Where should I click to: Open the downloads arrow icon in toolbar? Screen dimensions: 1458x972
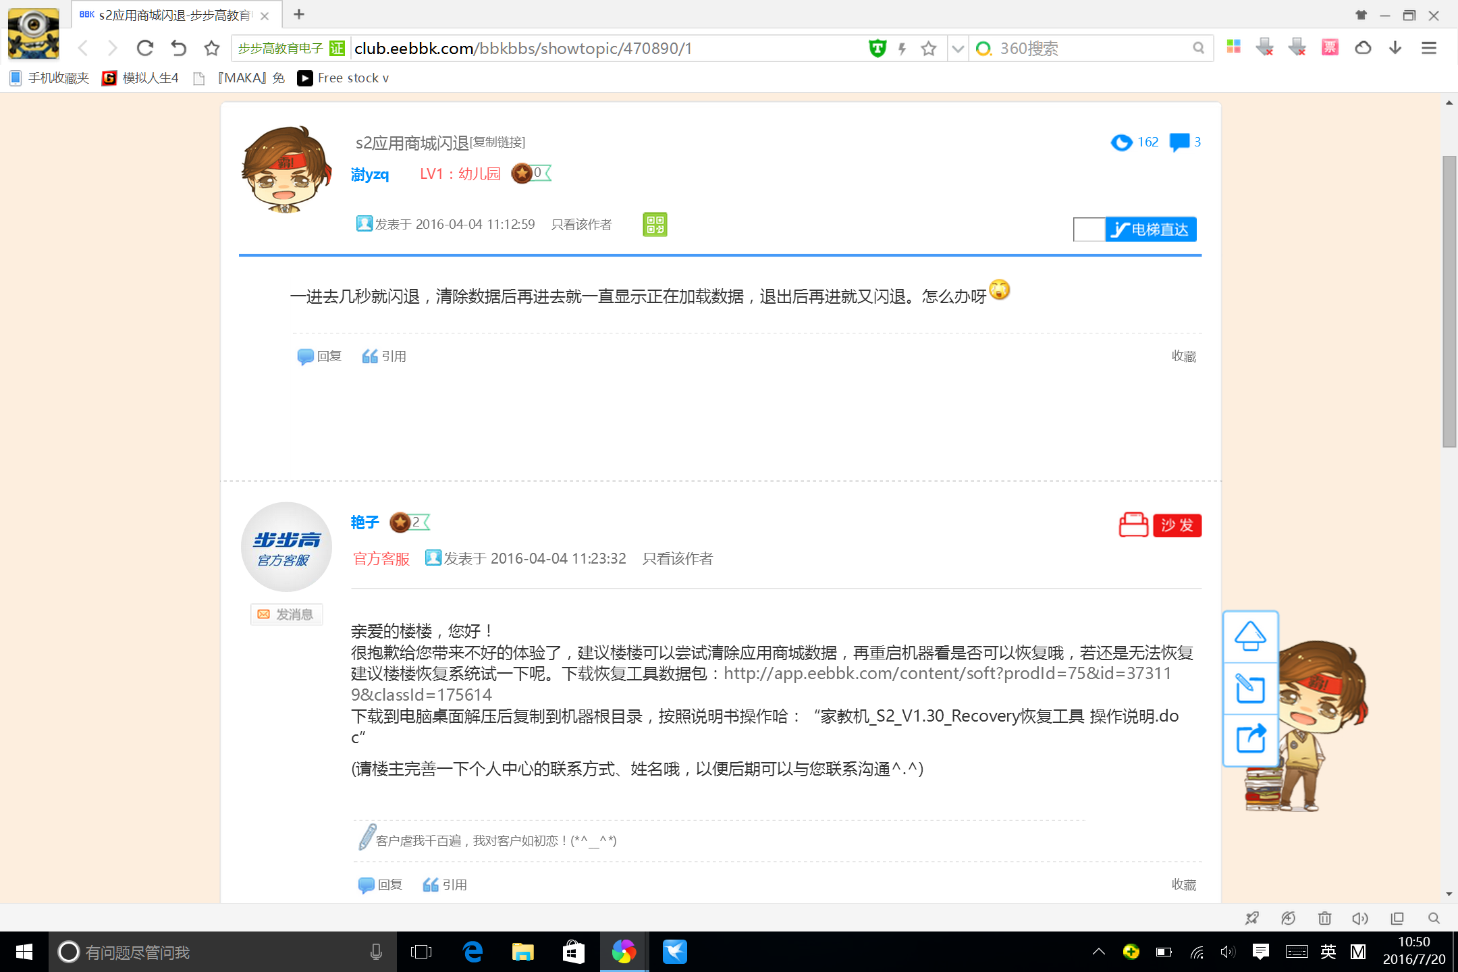(x=1395, y=48)
